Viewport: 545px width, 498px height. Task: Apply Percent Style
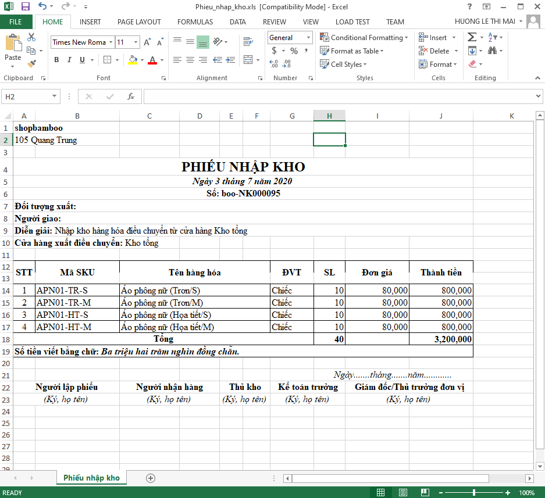point(294,51)
